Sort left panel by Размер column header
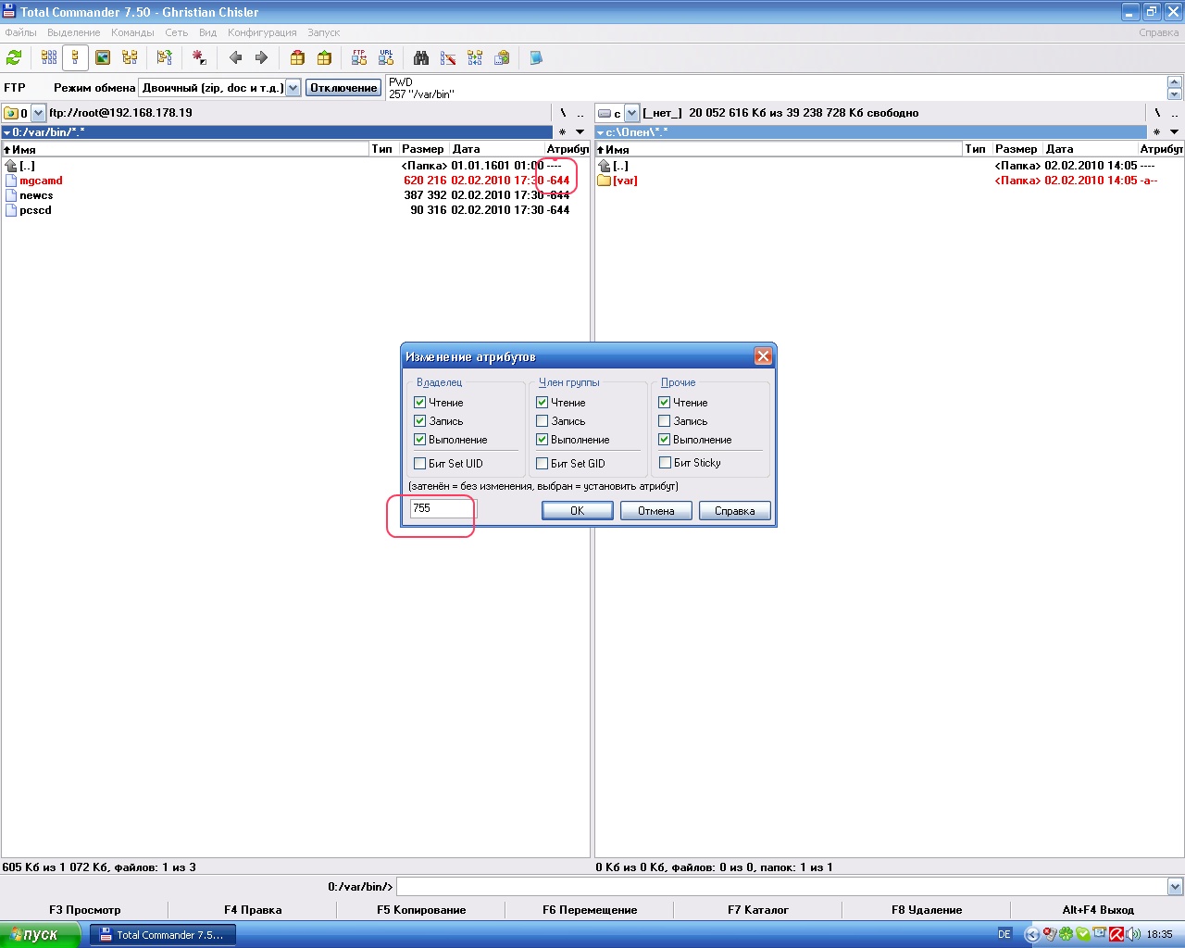1185x948 pixels. tap(423, 149)
